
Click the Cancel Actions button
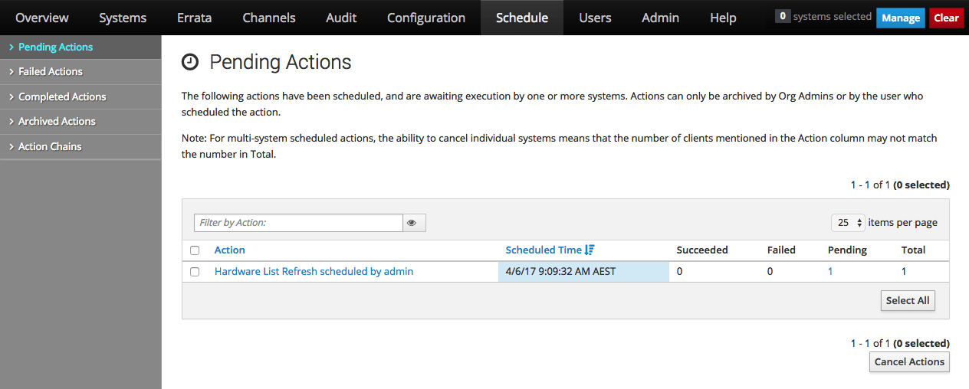pos(909,361)
